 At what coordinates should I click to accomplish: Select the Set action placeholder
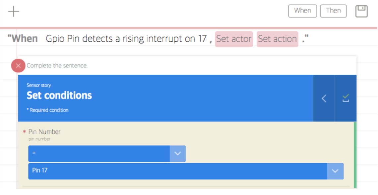(277, 39)
